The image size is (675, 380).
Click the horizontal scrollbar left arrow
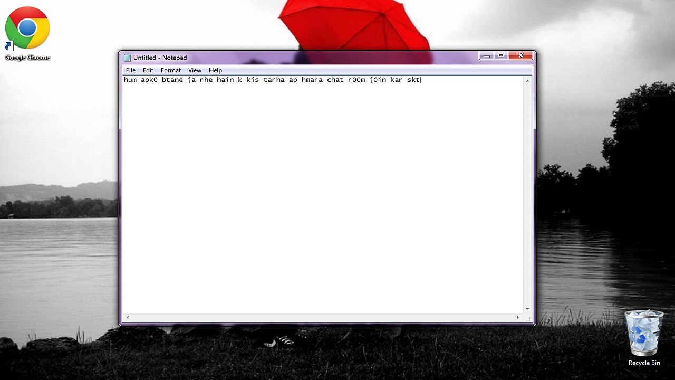127,317
